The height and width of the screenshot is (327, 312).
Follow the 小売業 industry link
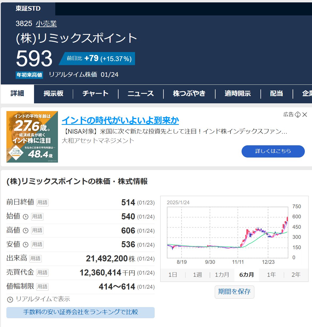(46, 24)
